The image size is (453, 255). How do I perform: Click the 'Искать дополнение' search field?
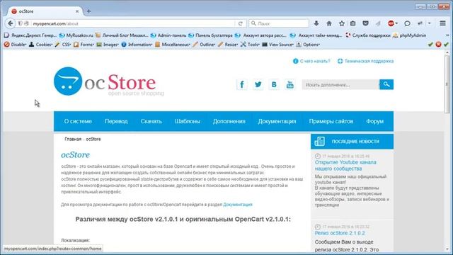[341, 84]
